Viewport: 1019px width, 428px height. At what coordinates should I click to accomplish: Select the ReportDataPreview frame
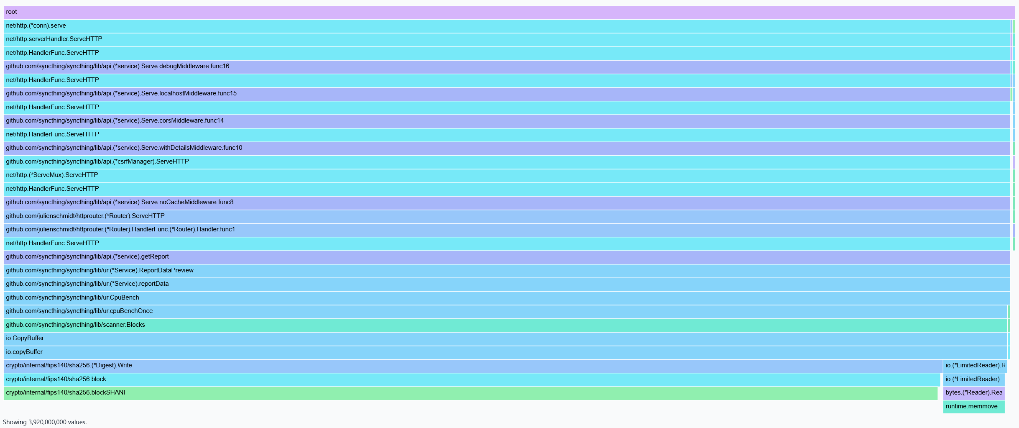(x=506, y=271)
